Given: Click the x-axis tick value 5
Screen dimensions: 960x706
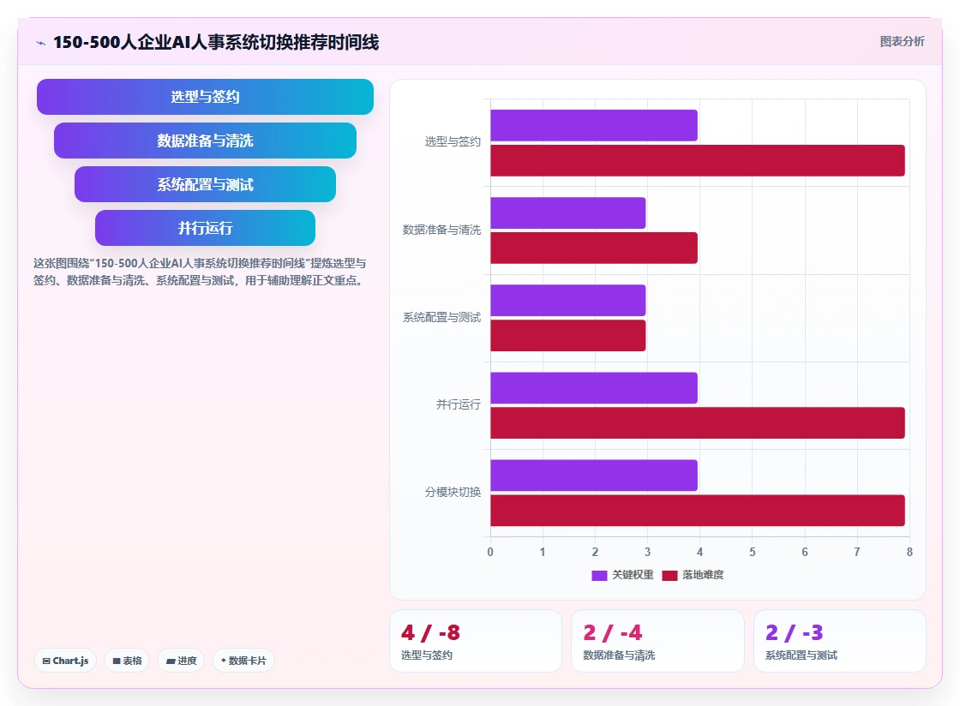Looking at the screenshot, I should (x=753, y=552).
